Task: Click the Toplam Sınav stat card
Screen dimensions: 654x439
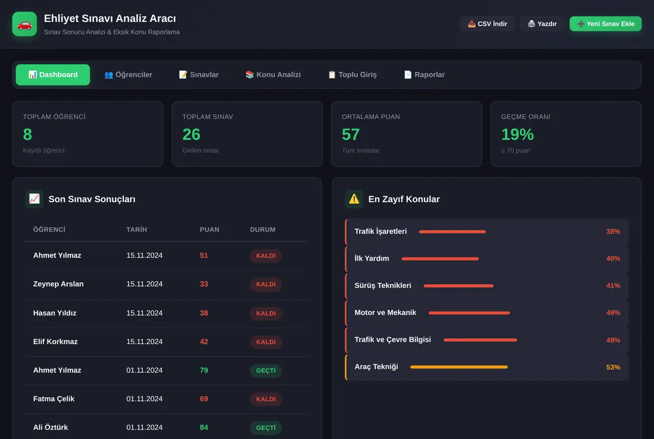Action: [x=247, y=134]
